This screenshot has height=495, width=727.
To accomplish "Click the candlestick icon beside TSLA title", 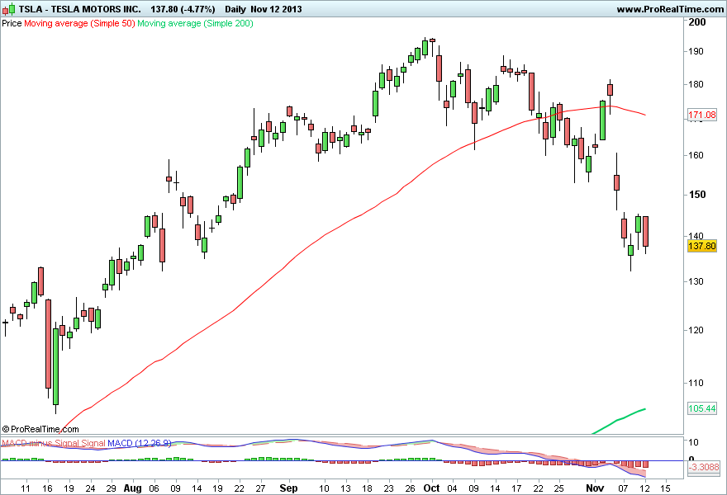I will pyautogui.click(x=9, y=9).
